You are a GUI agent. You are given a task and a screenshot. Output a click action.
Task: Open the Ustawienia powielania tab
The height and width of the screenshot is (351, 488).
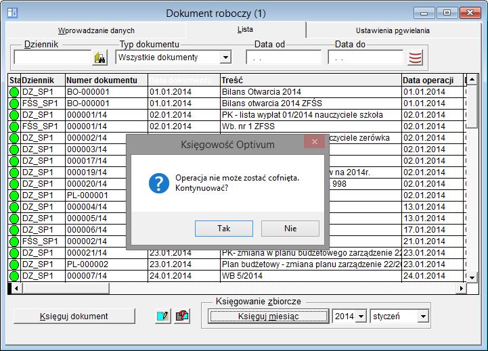coord(393,30)
